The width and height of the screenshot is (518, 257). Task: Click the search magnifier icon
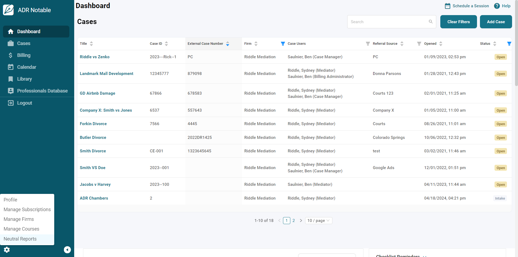[x=431, y=22]
